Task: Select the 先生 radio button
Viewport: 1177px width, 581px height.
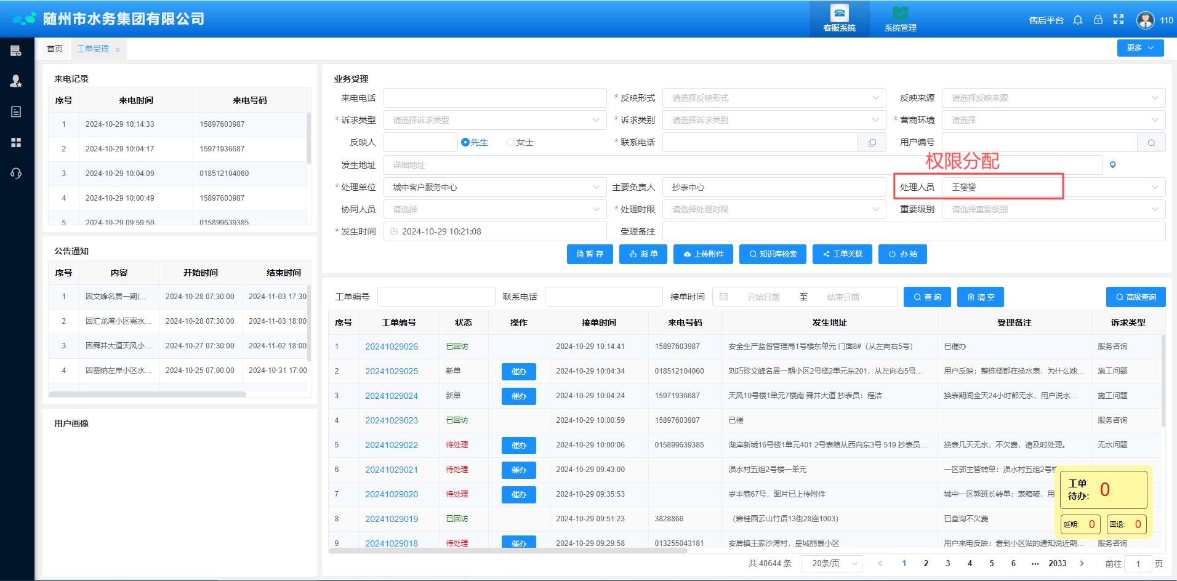Action: click(465, 142)
